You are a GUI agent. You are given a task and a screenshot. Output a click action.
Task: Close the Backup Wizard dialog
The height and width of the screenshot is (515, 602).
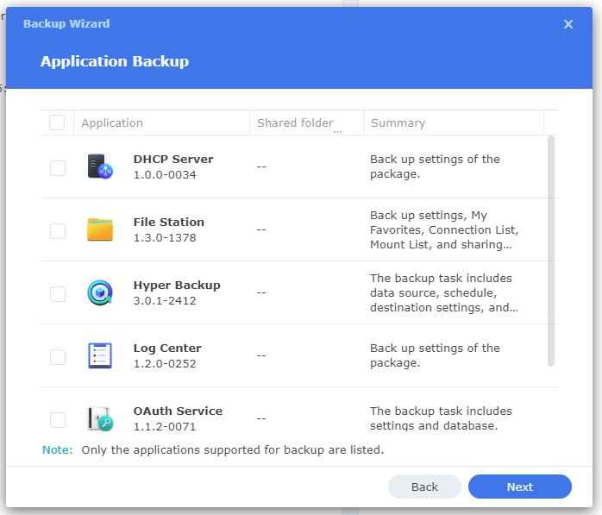568,24
